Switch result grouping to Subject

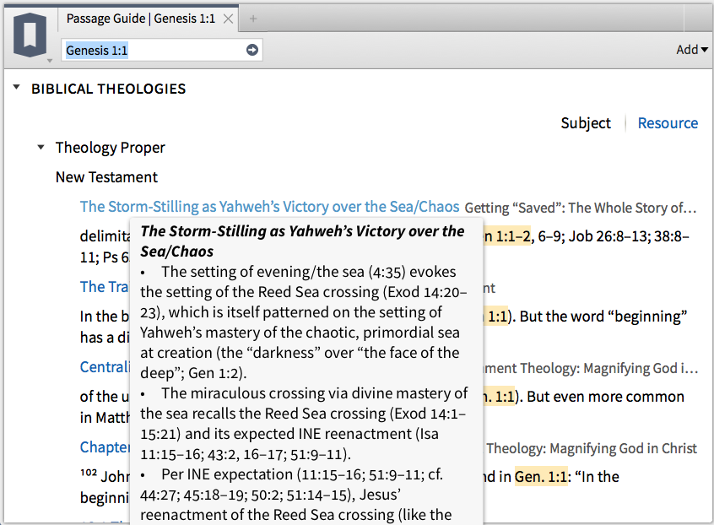click(586, 122)
